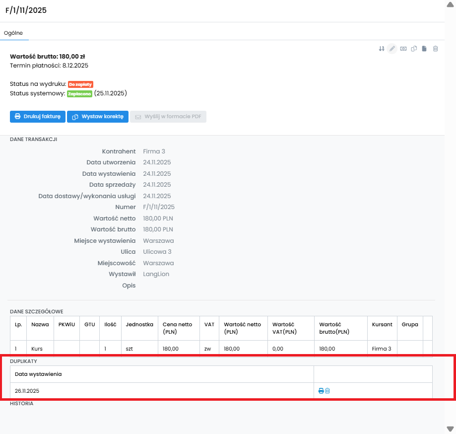Click the Zapłacono status badge
The width and height of the screenshot is (456, 434).
[79, 93]
